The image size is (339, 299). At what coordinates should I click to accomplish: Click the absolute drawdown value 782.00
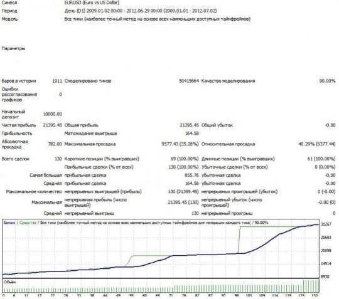tap(55, 144)
